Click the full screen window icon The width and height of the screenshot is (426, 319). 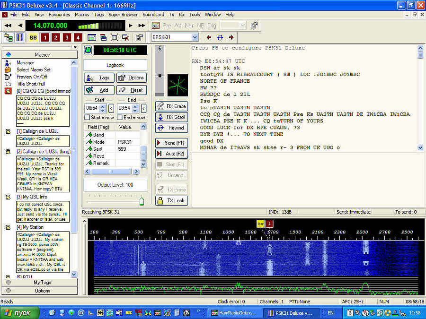pyautogui.click(x=115, y=37)
